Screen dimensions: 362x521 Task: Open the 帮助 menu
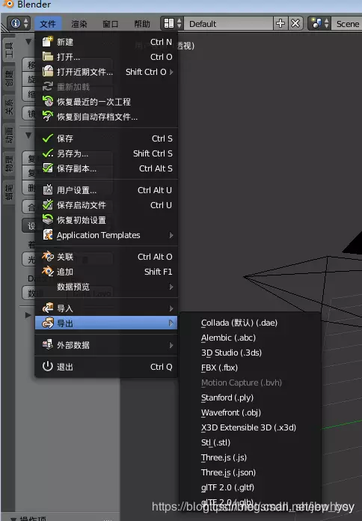[x=142, y=24]
